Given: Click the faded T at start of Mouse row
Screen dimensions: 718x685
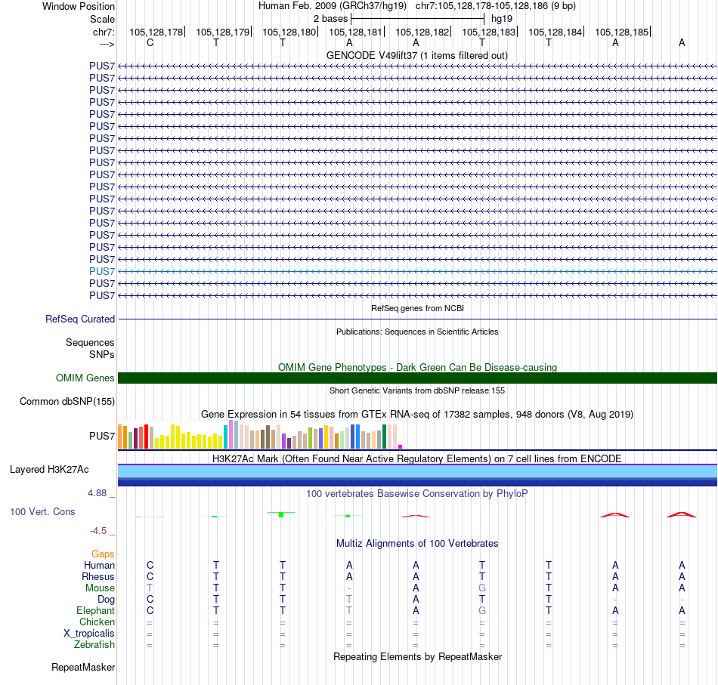Looking at the screenshot, I should tap(150, 588).
